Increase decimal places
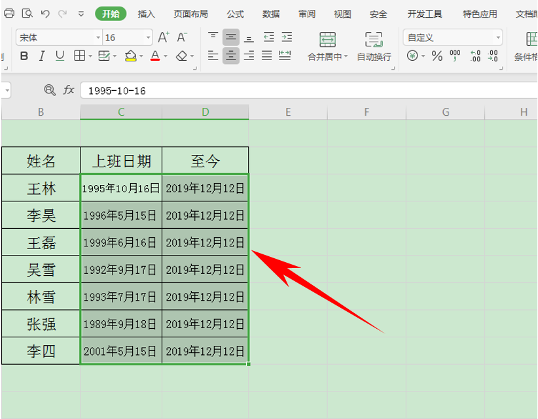Screen dimensions: 538x419 pyautogui.click(x=475, y=56)
